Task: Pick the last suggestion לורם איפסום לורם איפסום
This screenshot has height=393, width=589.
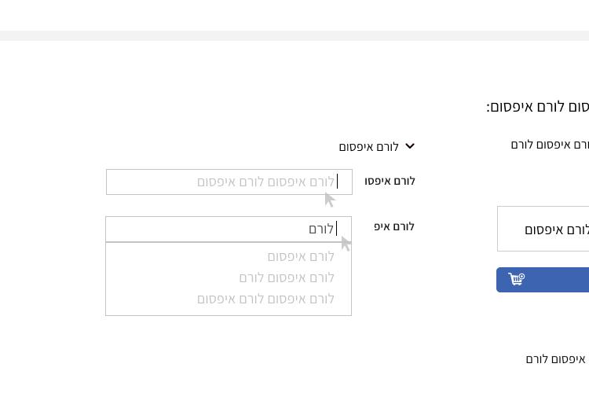Action: click(x=265, y=299)
